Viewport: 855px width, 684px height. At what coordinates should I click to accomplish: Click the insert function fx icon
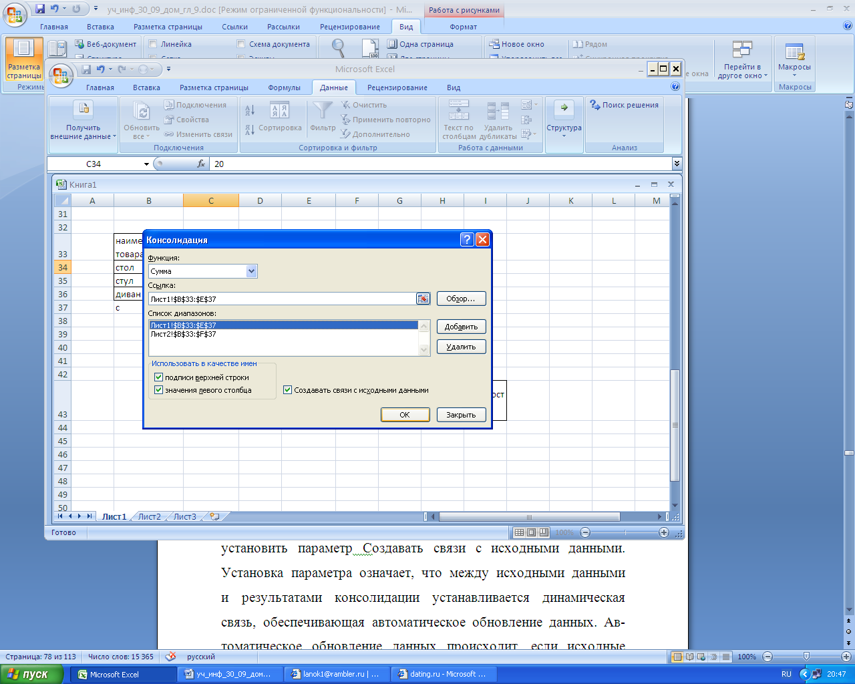(x=201, y=164)
